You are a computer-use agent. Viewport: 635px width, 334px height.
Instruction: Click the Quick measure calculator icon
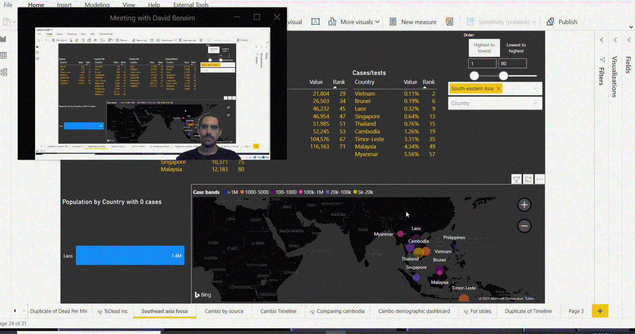pos(449,22)
